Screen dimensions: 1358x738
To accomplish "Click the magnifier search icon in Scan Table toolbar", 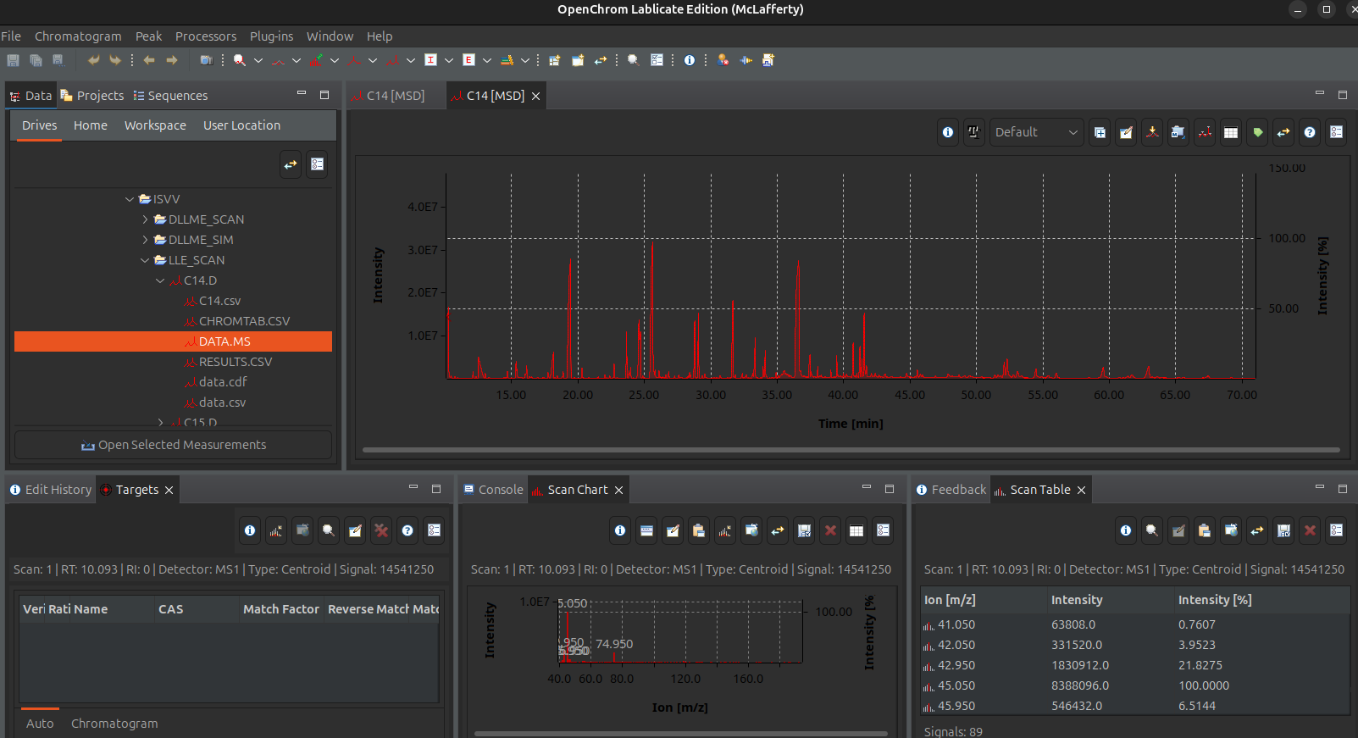I will click(x=1151, y=530).
